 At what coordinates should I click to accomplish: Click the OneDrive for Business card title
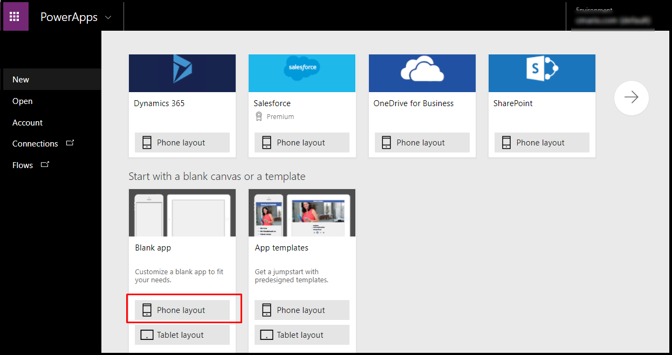[x=414, y=103]
